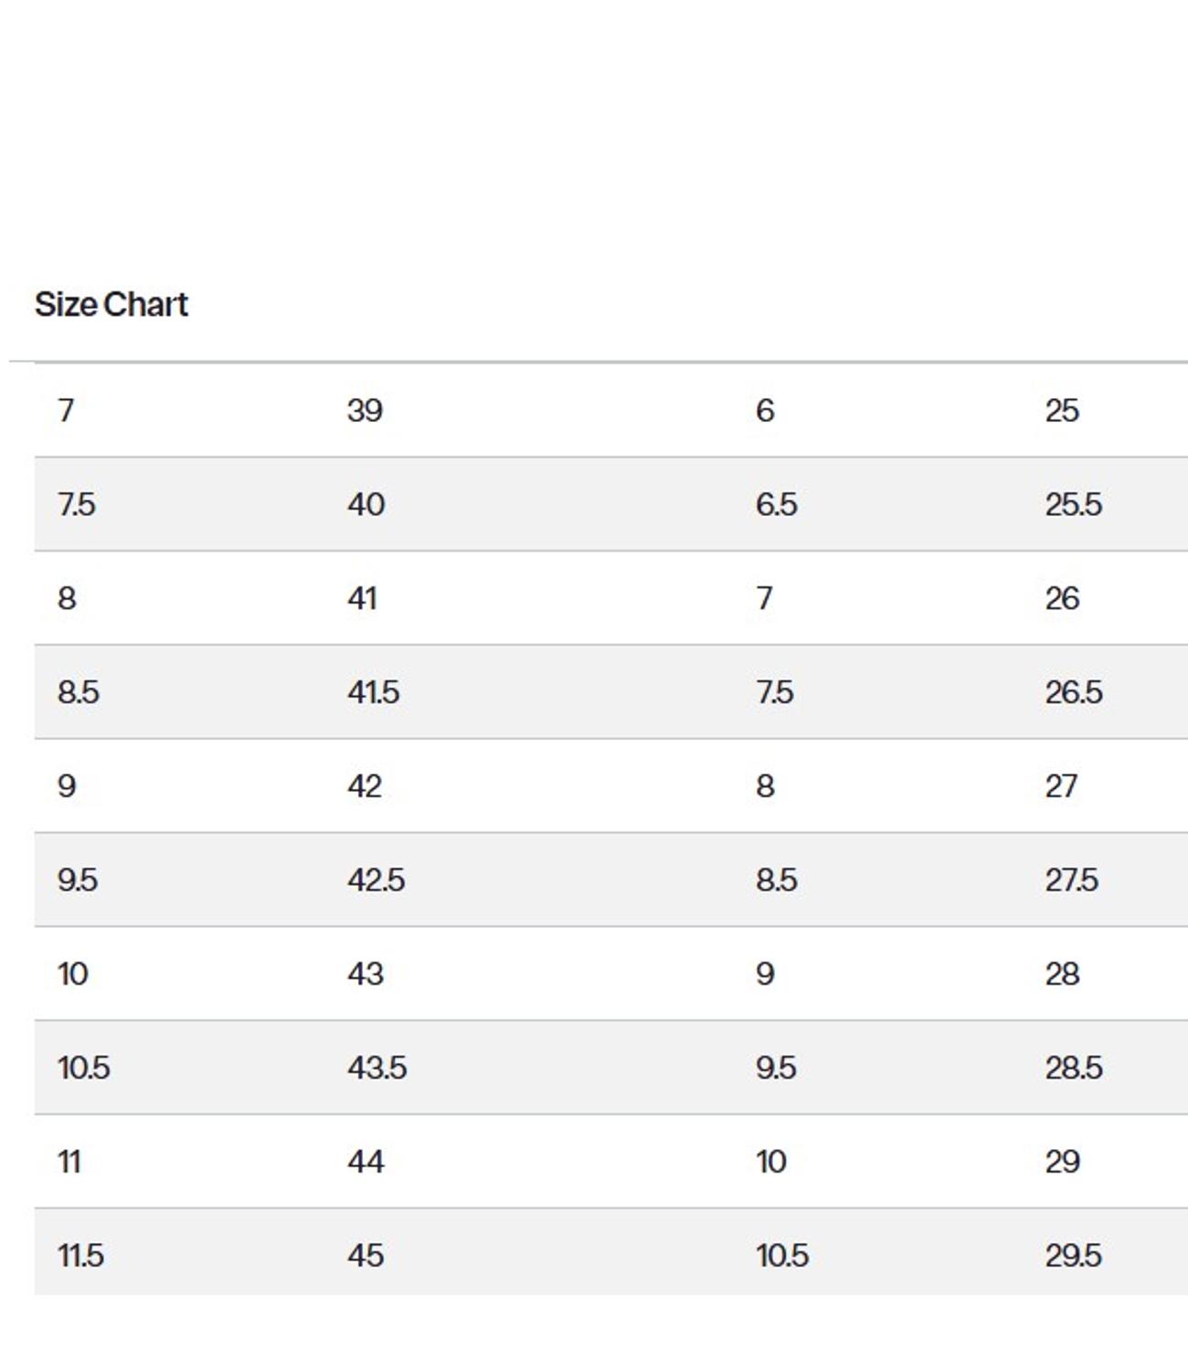Select the 11.5 size in the chart

[80, 1256]
